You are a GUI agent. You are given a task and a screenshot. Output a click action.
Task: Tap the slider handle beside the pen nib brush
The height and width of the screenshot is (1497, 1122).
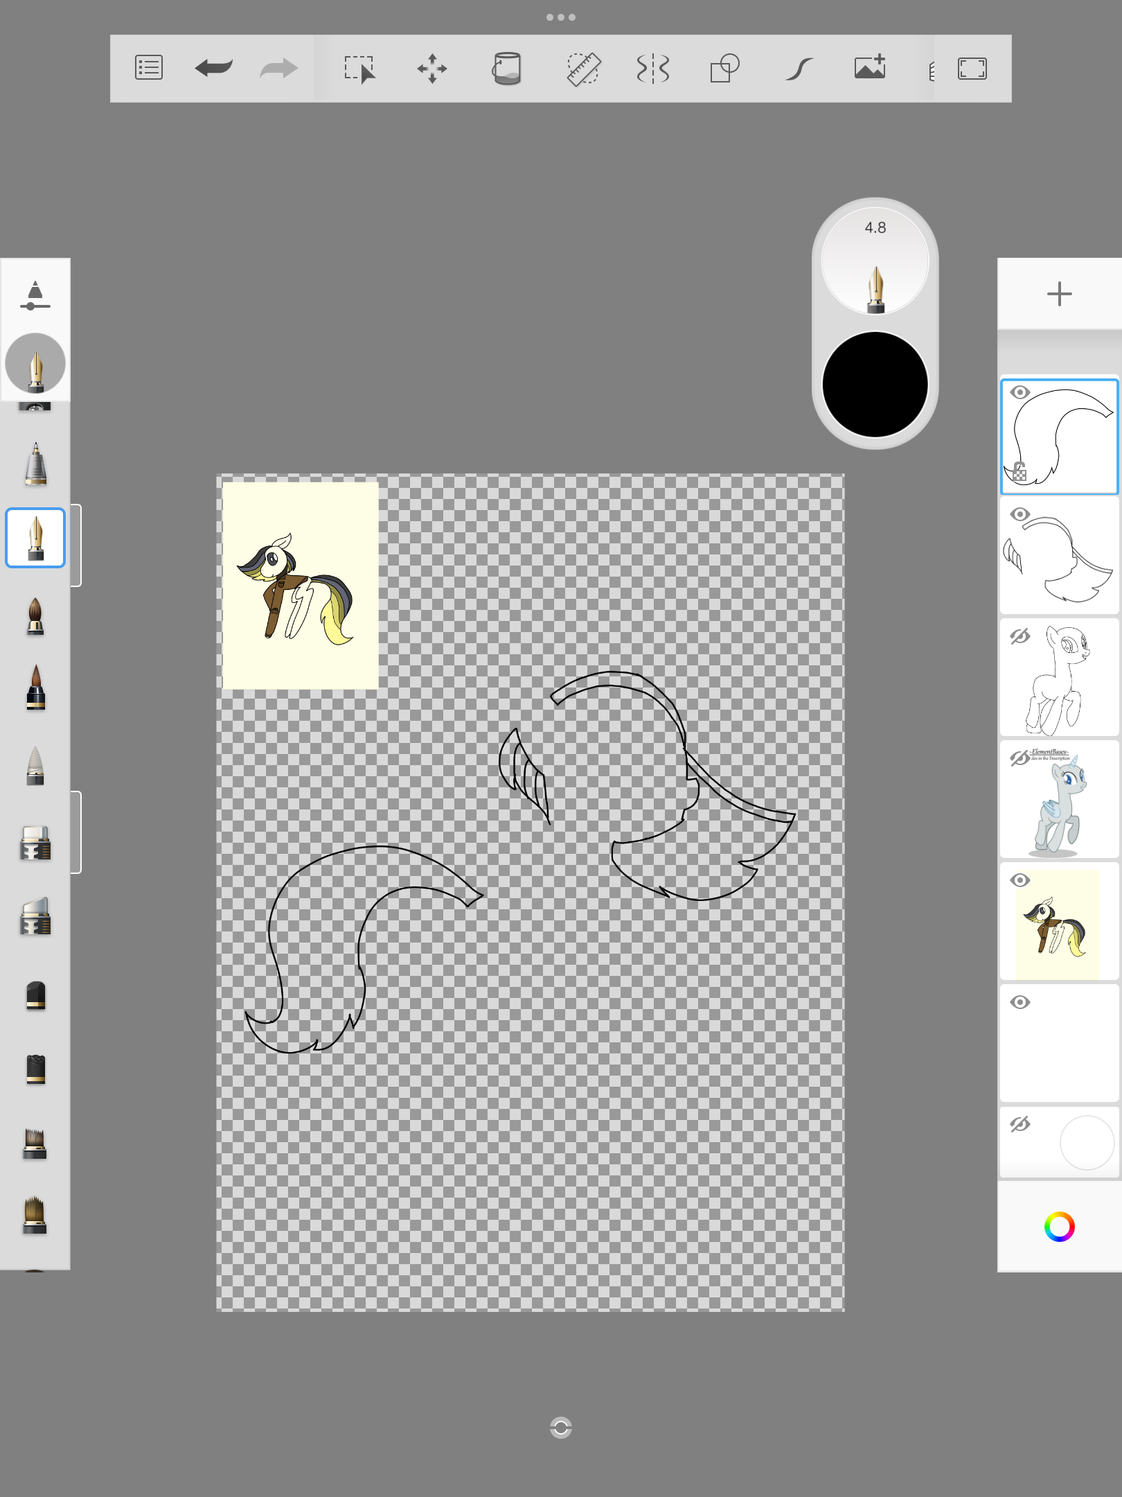click(x=76, y=545)
